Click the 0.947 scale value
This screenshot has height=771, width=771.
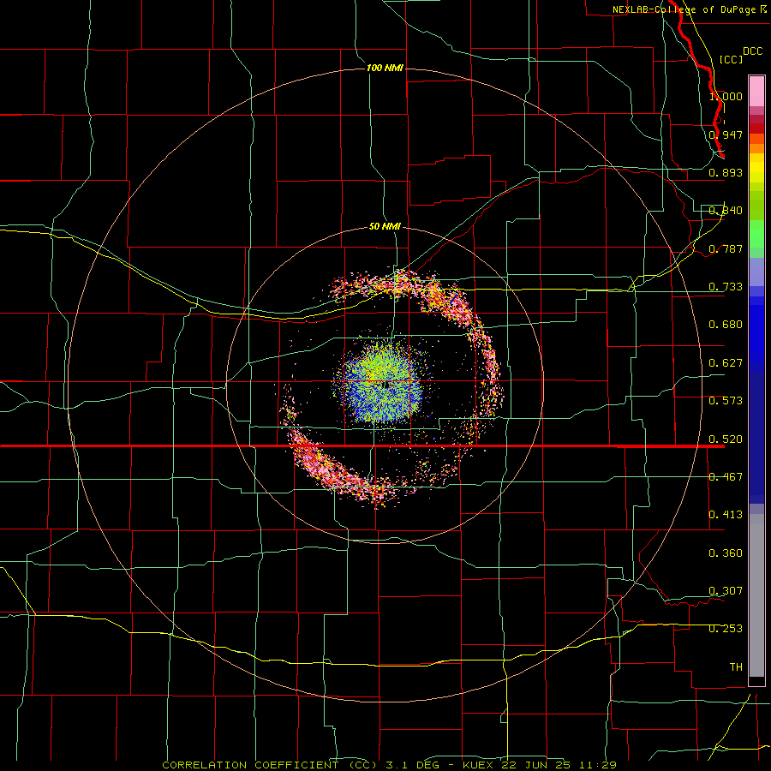(x=726, y=134)
